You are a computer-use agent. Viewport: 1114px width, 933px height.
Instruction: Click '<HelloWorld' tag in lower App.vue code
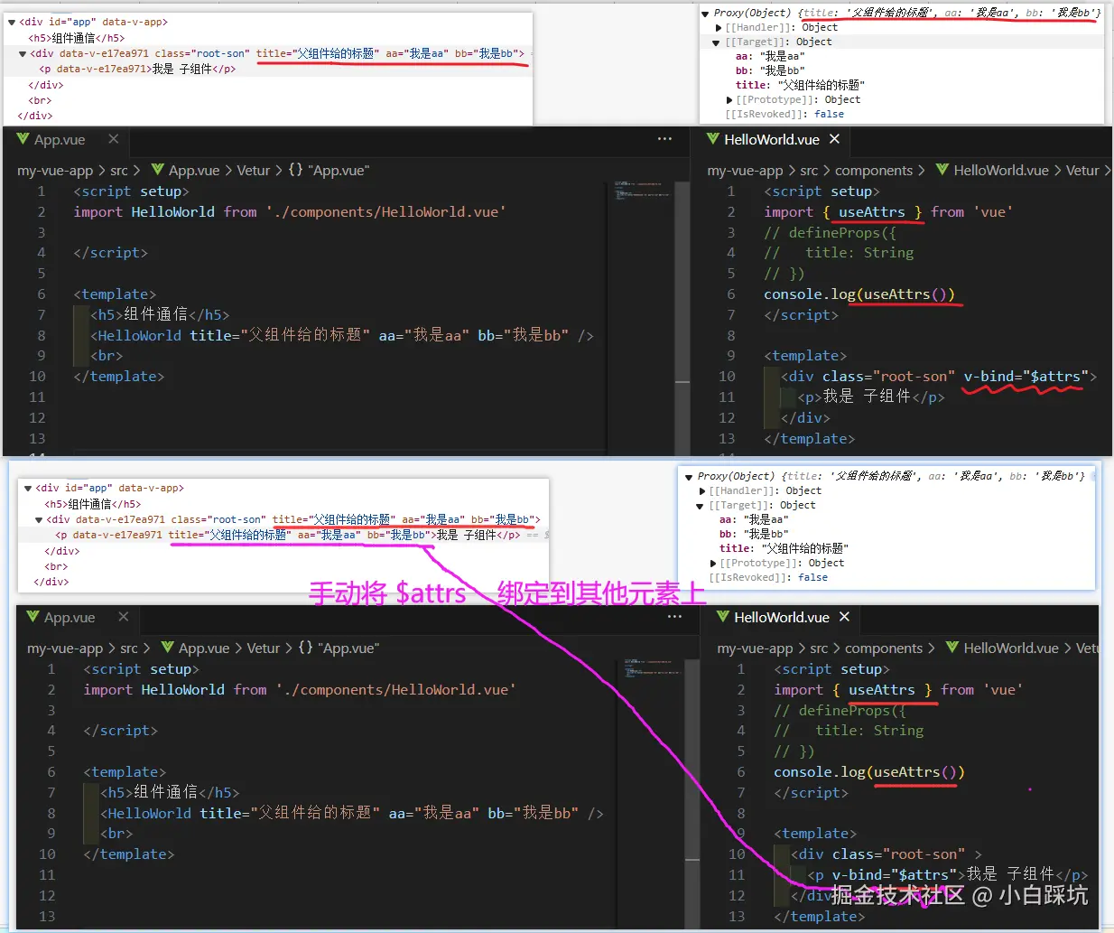point(146,814)
